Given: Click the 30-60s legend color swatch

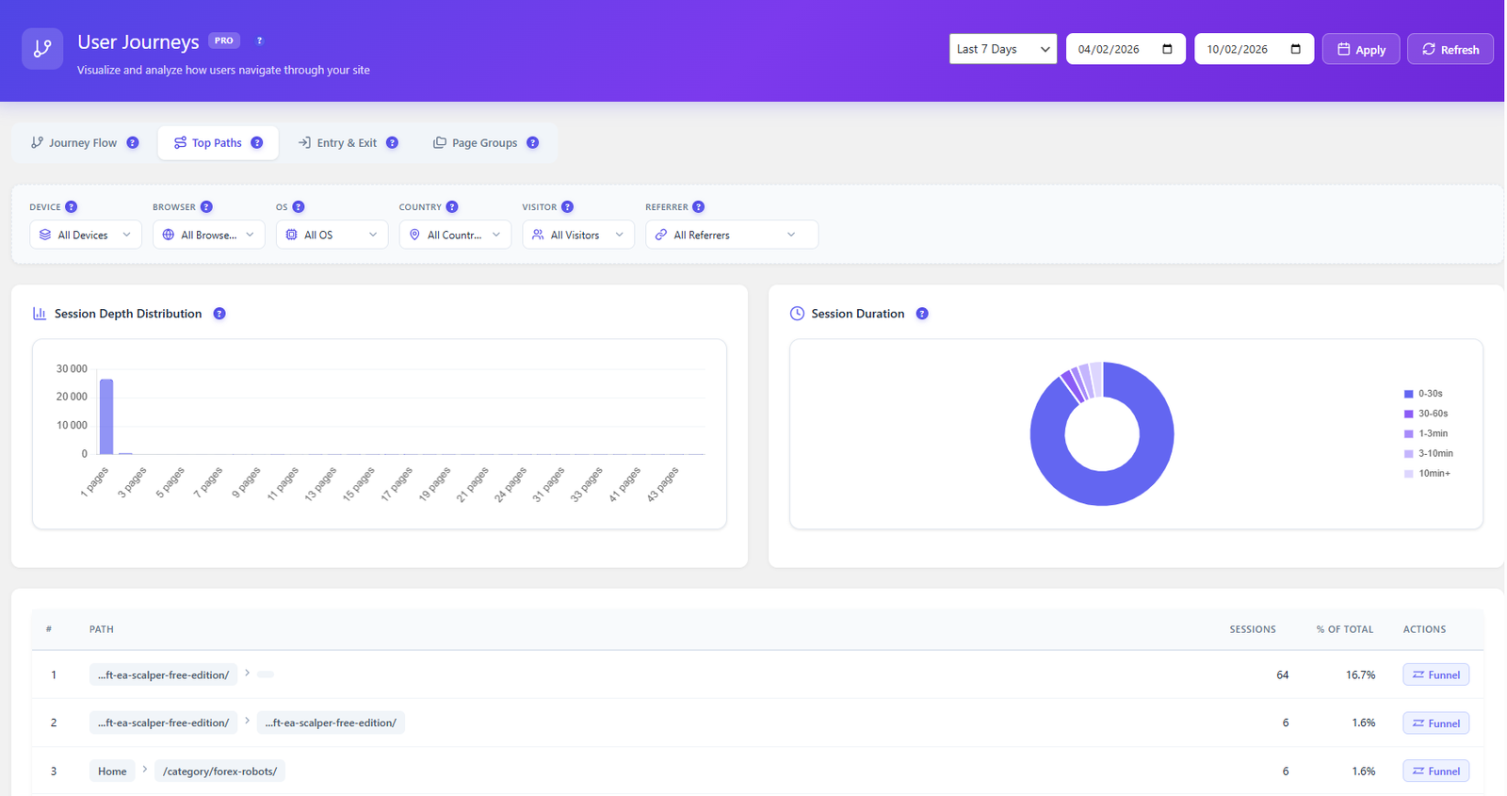Looking at the screenshot, I should pyautogui.click(x=1409, y=414).
